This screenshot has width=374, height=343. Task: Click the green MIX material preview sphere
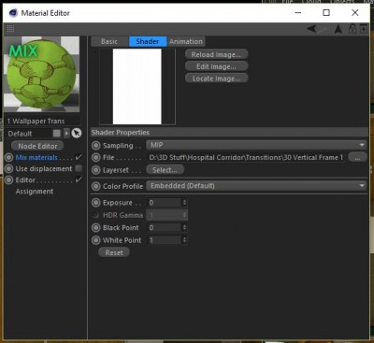(x=41, y=74)
